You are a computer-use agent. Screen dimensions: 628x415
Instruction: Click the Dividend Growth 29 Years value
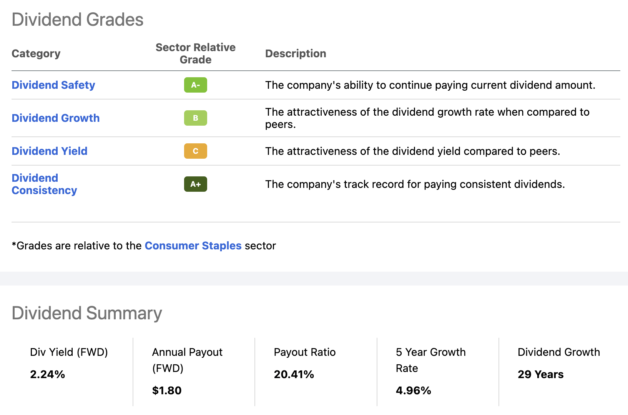coord(540,374)
